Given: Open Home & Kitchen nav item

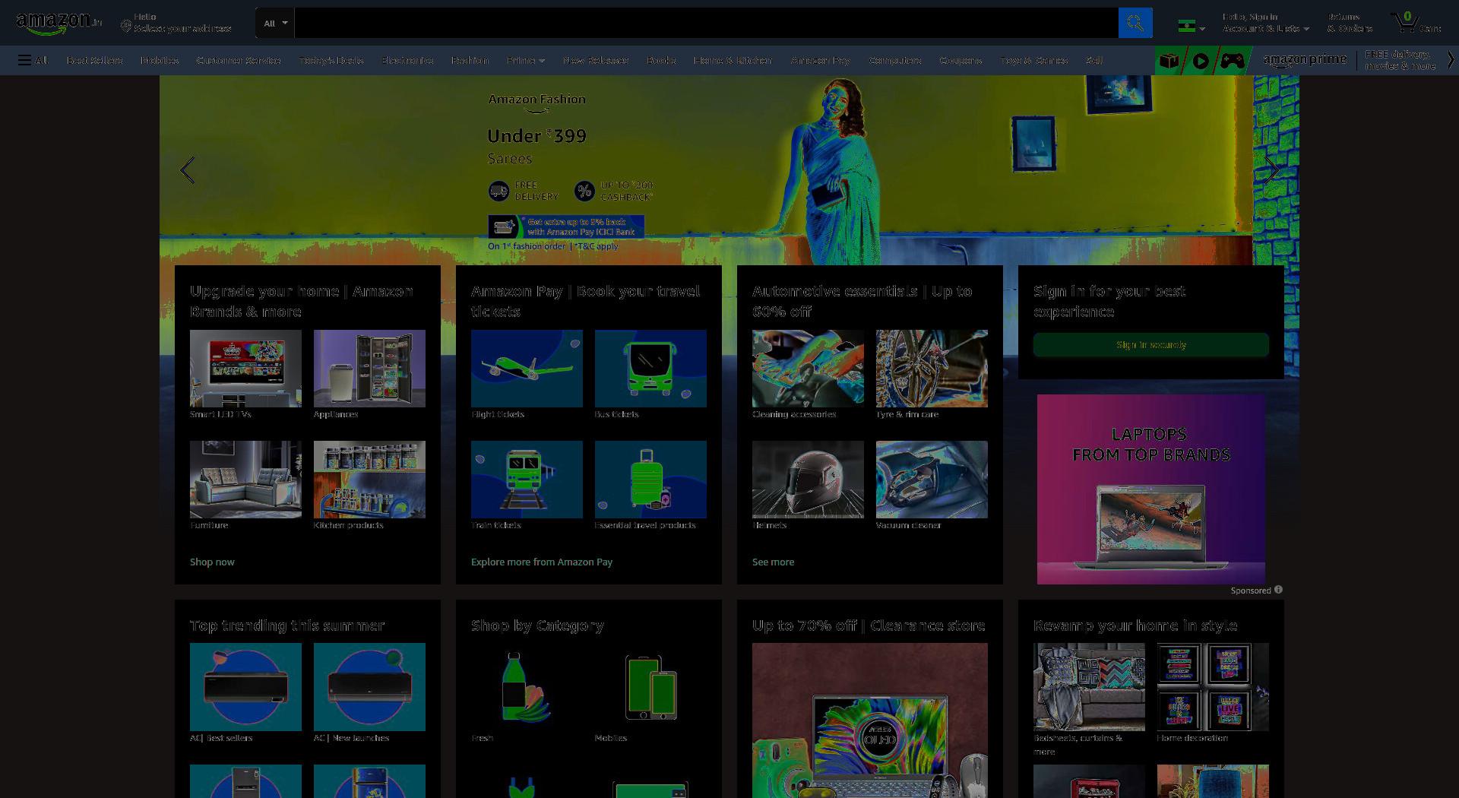Looking at the screenshot, I should point(733,60).
